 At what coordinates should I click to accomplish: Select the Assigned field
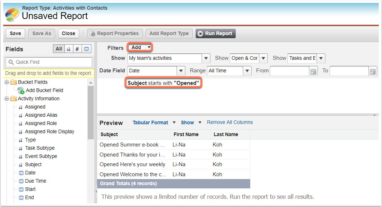click(35, 107)
